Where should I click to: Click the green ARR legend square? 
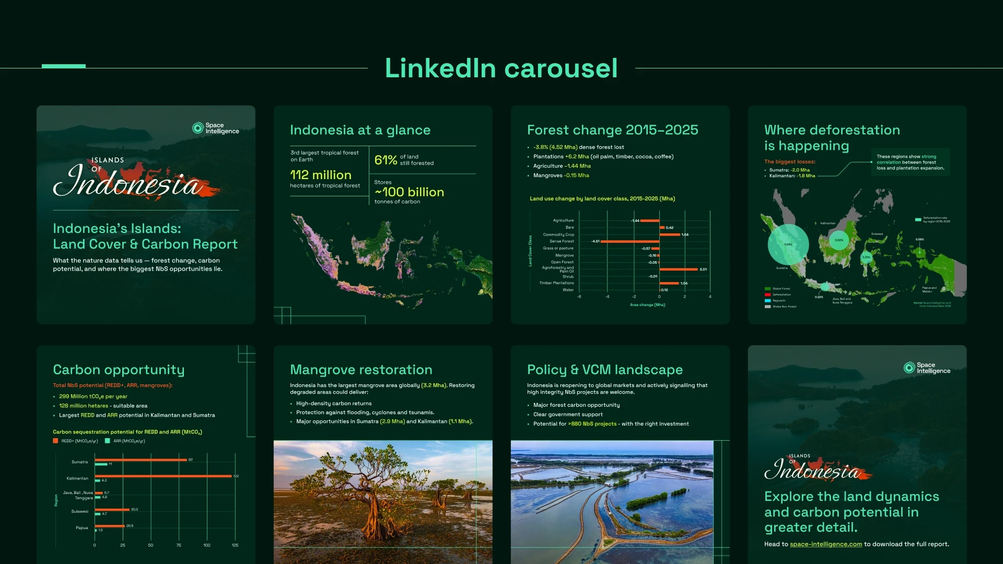108,441
